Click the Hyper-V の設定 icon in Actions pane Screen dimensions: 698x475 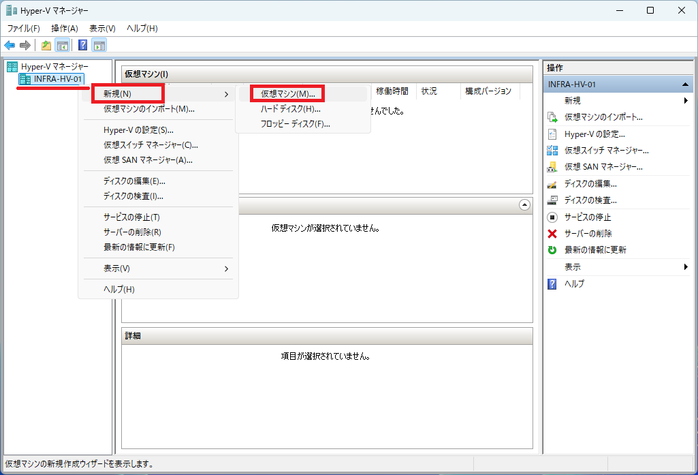552,134
